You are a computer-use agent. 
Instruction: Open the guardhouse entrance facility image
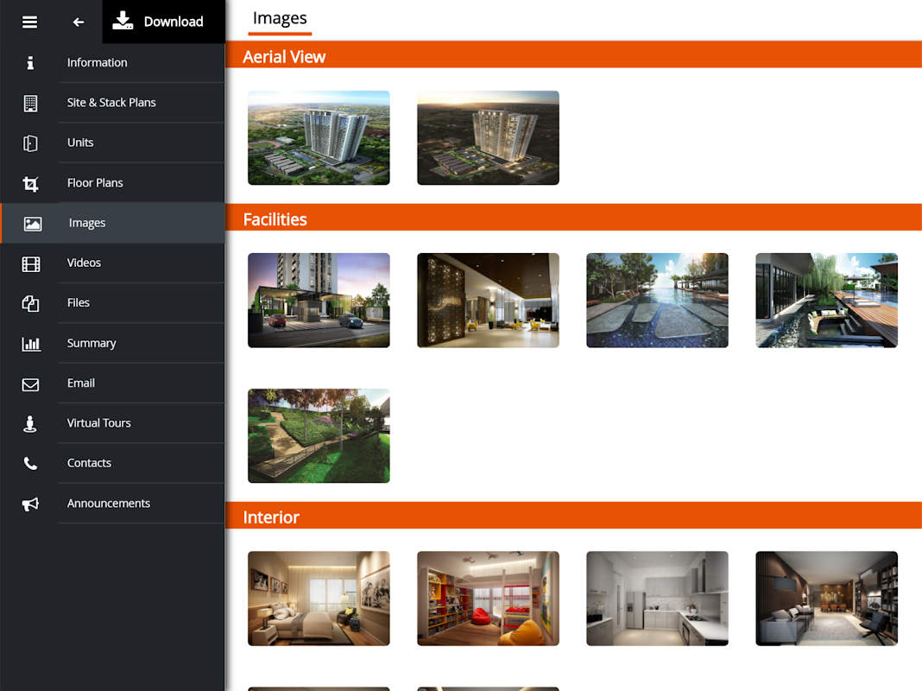click(x=319, y=301)
